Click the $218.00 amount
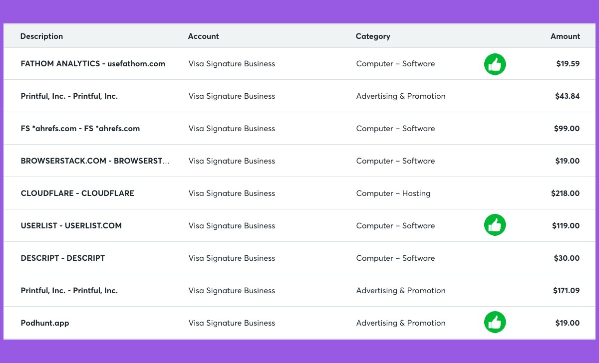 (x=565, y=193)
